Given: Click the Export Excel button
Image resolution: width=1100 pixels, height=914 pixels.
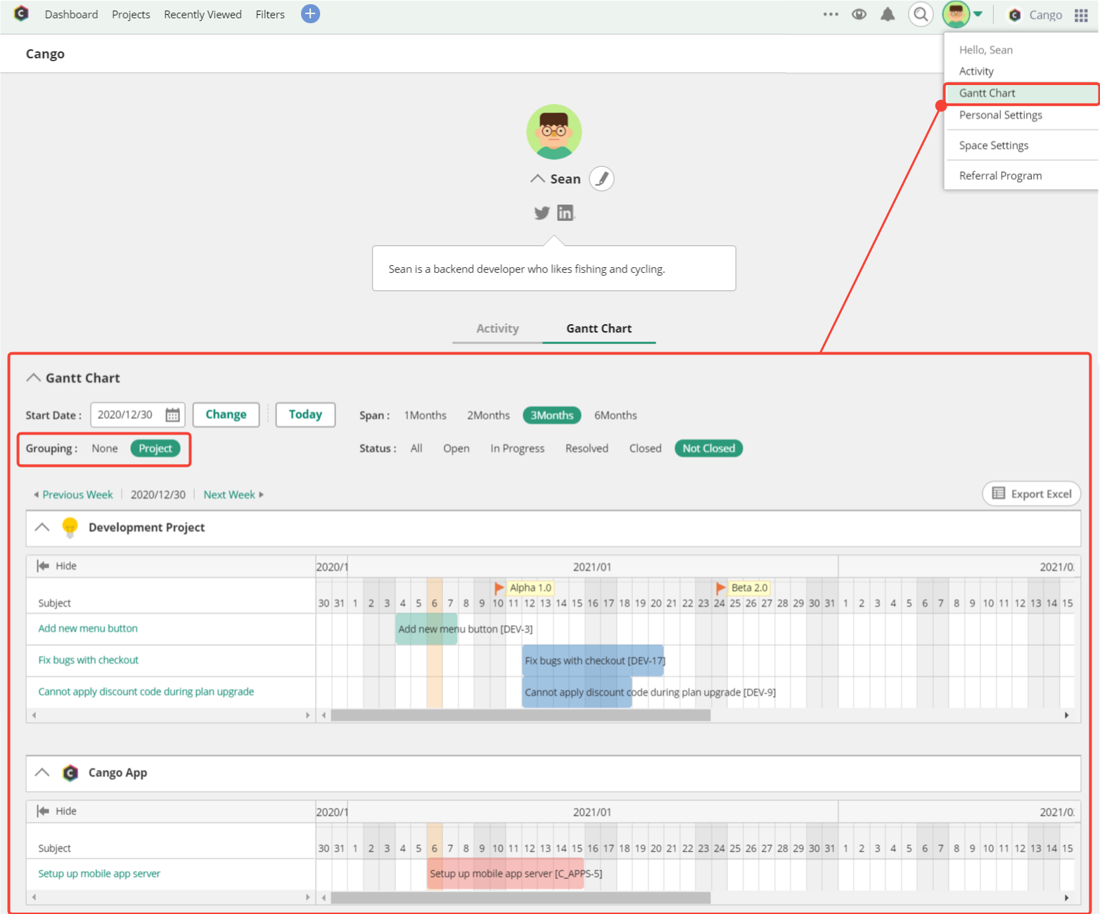Looking at the screenshot, I should [1031, 494].
